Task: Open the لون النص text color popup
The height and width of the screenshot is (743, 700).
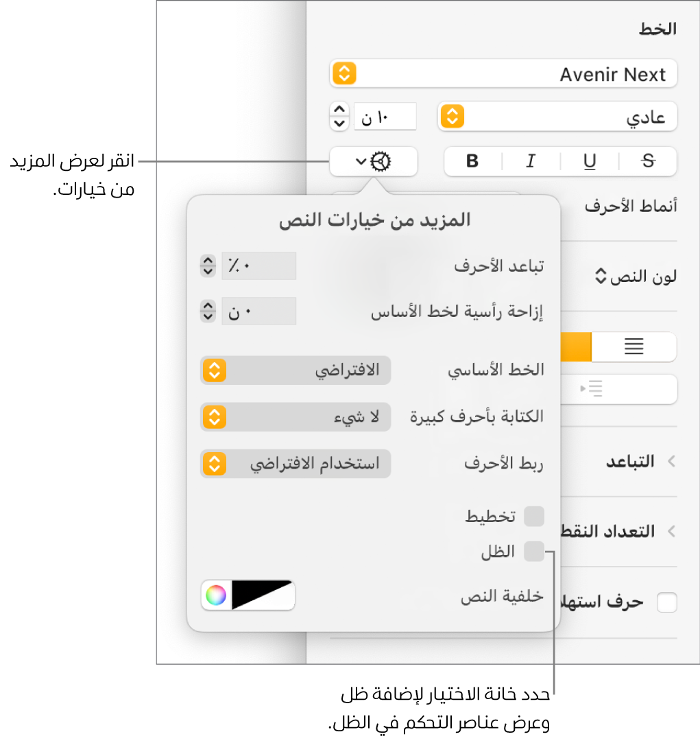Action: pos(636,276)
